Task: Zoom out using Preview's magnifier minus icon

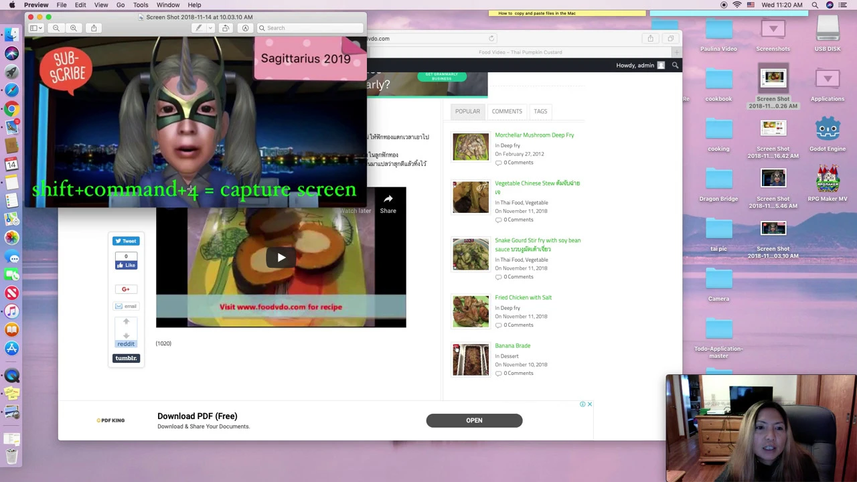Action: pyautogui.click(x=56, y=28)
